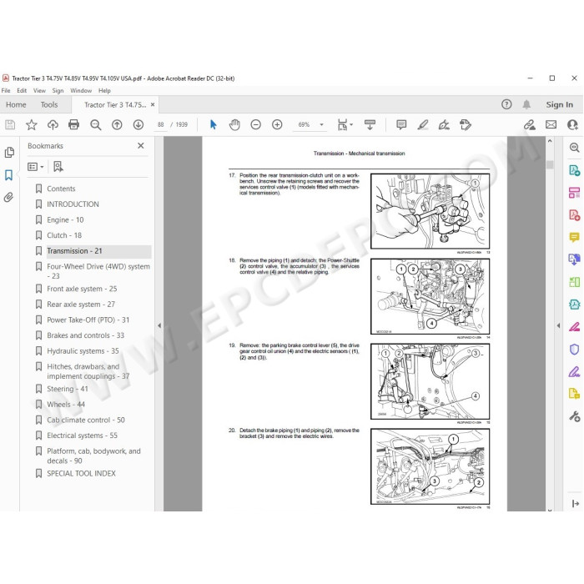The height and width of the screenshot is (584, 584).
Task: Toggle the Bookmarks panel icon
Action: pyautogui.click(x=9, y=174)
